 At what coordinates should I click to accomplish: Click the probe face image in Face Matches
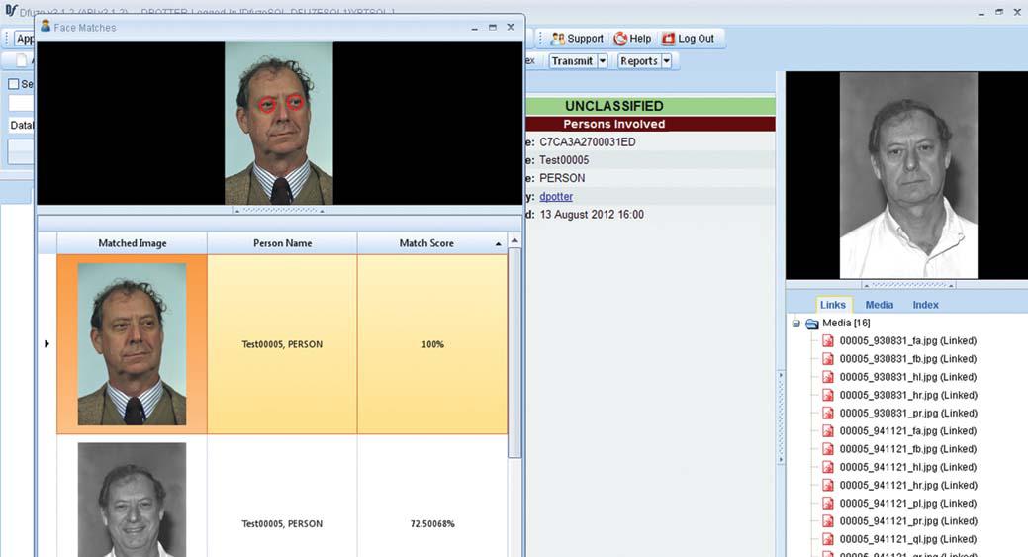click(279, 124)
